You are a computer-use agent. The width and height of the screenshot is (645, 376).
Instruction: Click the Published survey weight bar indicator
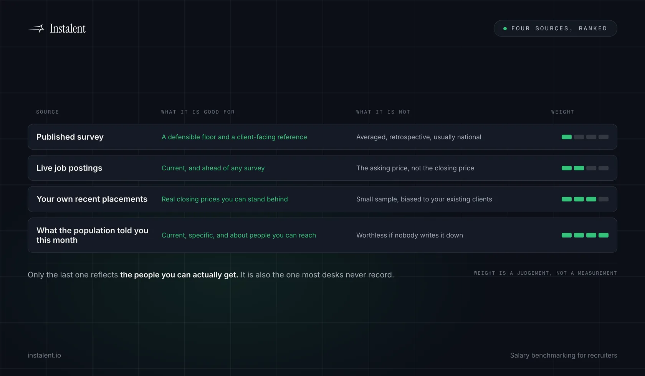click(585, 137)
